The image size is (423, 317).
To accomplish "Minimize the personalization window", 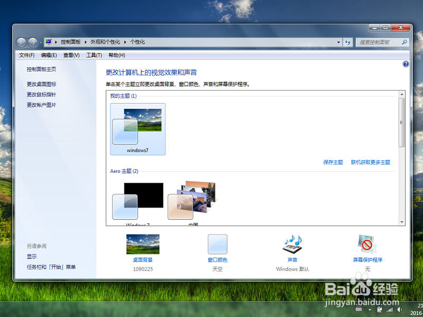I will point(374,28).
